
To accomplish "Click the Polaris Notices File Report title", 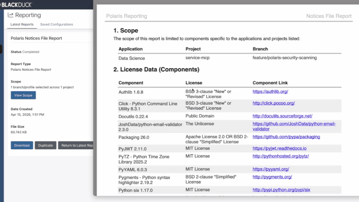I will pyautogui.click(x=36, y=38).
